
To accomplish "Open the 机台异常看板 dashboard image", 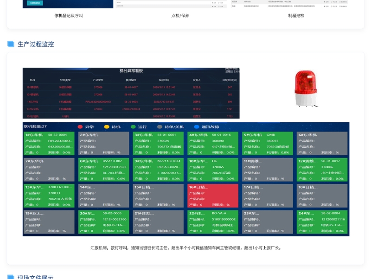I will pyautogui.click(x=131, y=93).
